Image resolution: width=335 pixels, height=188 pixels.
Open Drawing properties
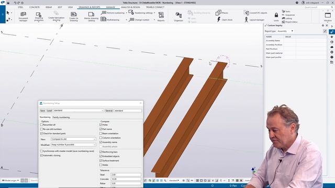(39, 16)
